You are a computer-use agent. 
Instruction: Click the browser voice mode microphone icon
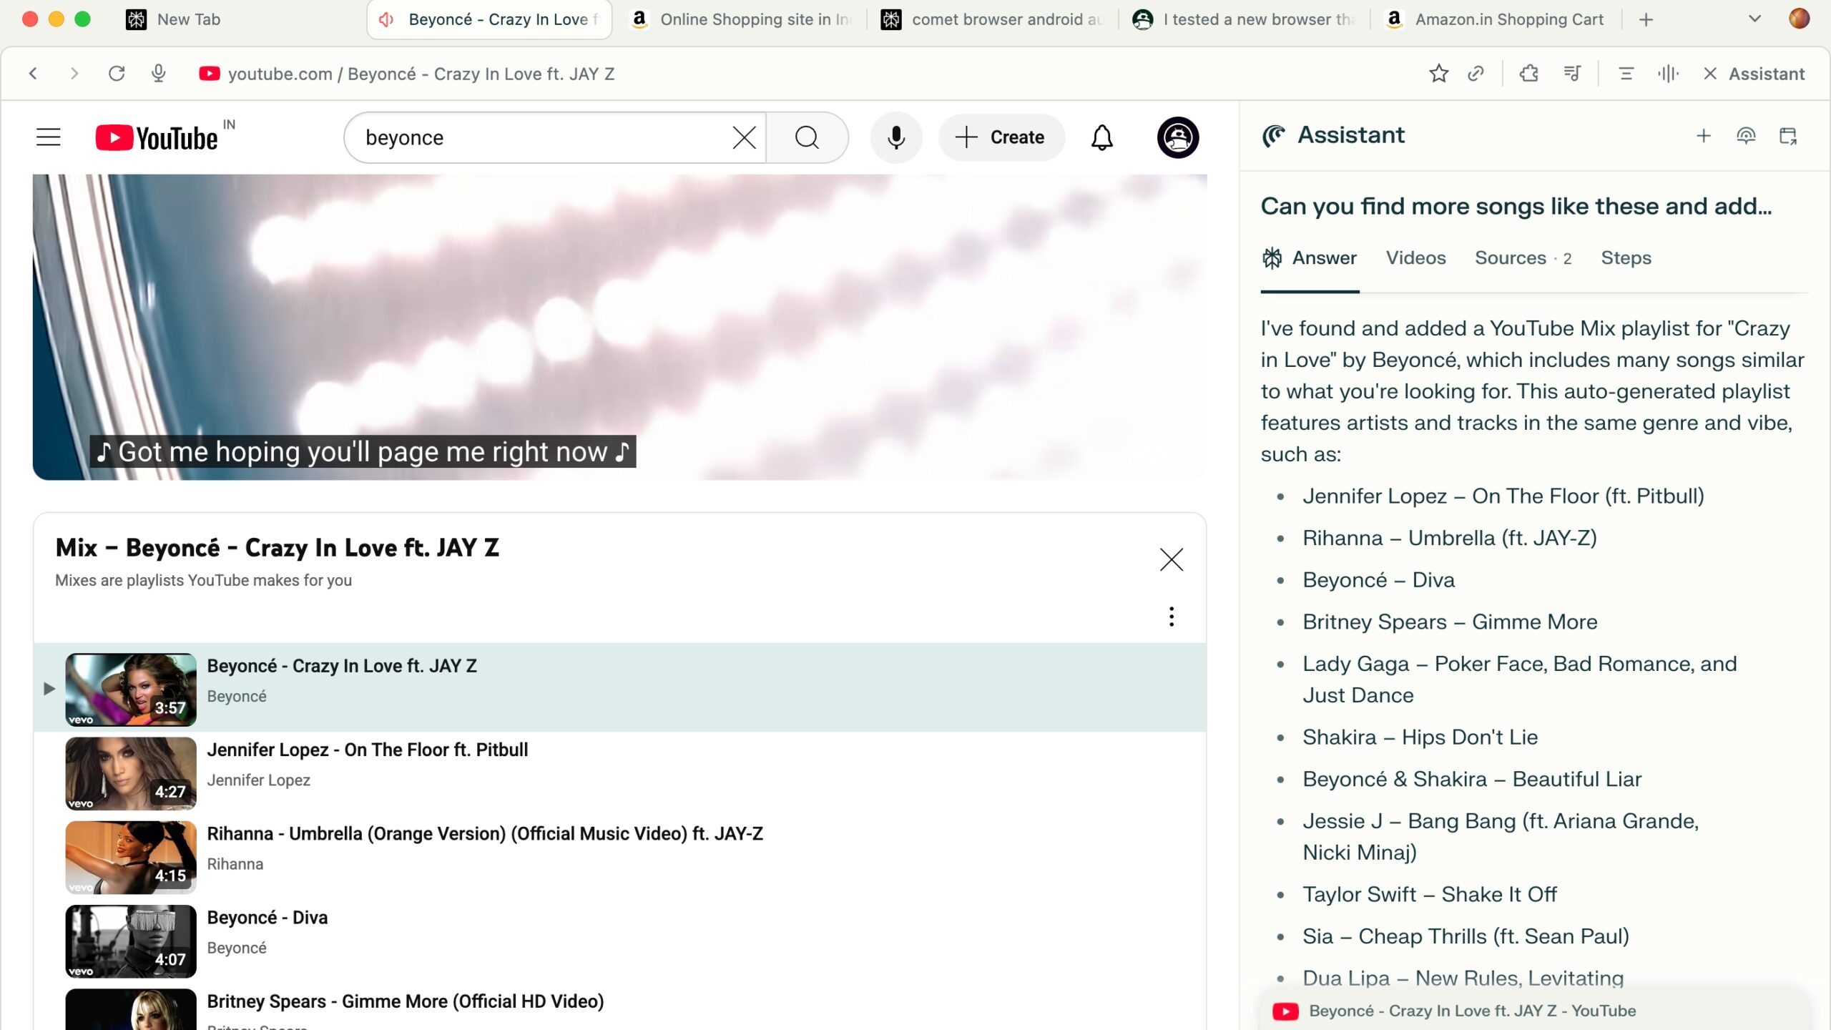[x=159, y=74]
